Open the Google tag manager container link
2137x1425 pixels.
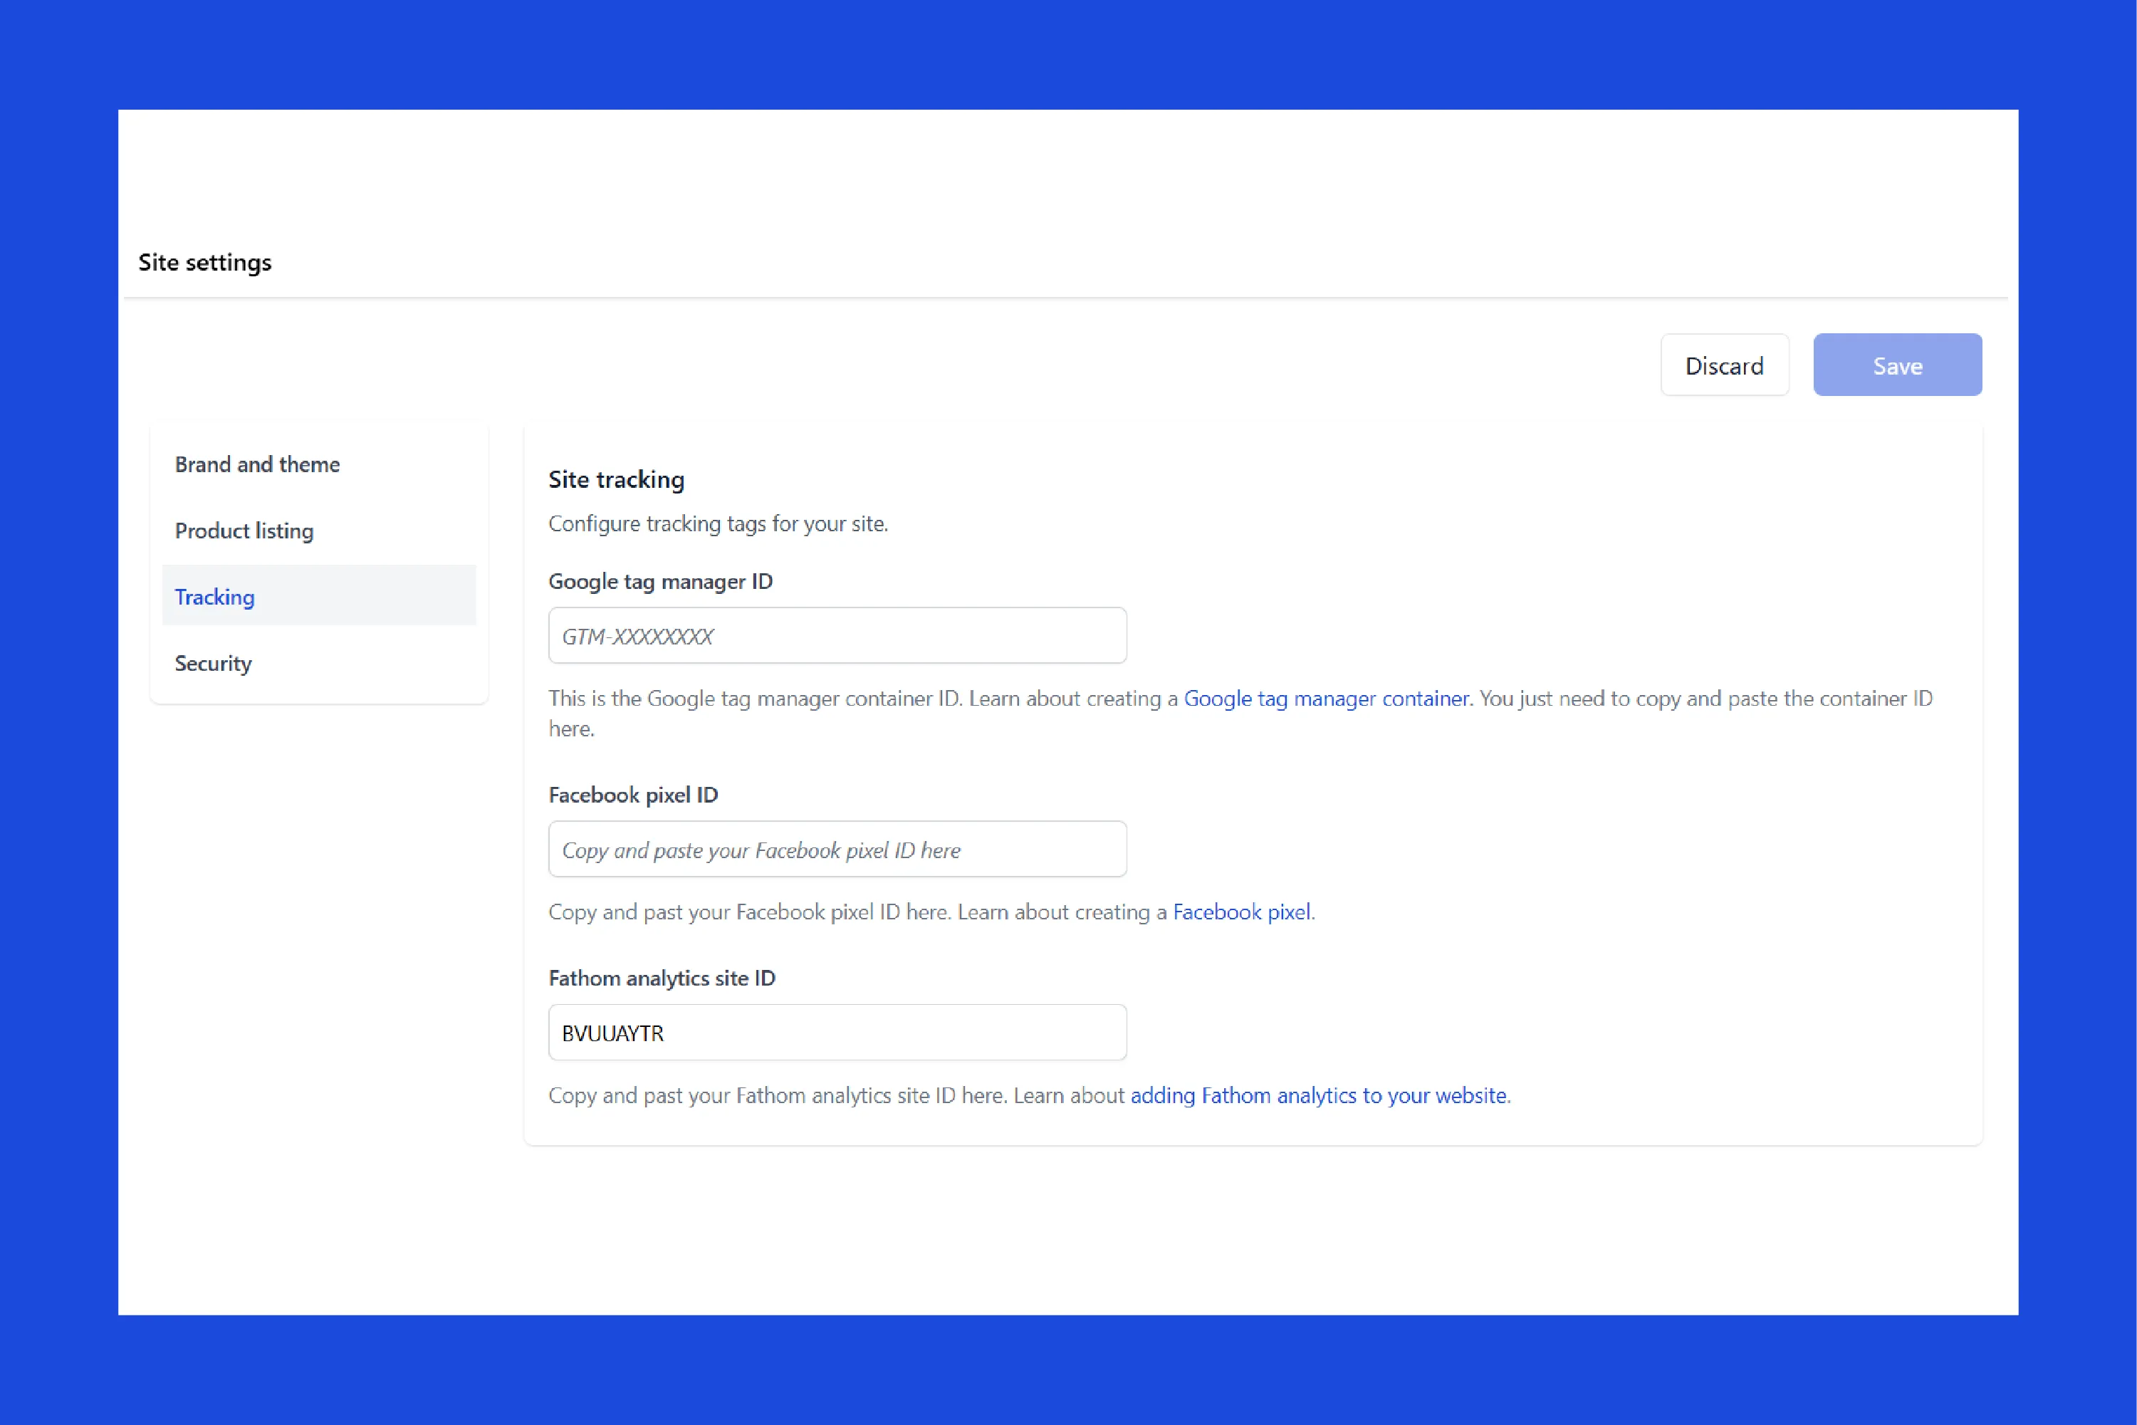(1326, 699)
